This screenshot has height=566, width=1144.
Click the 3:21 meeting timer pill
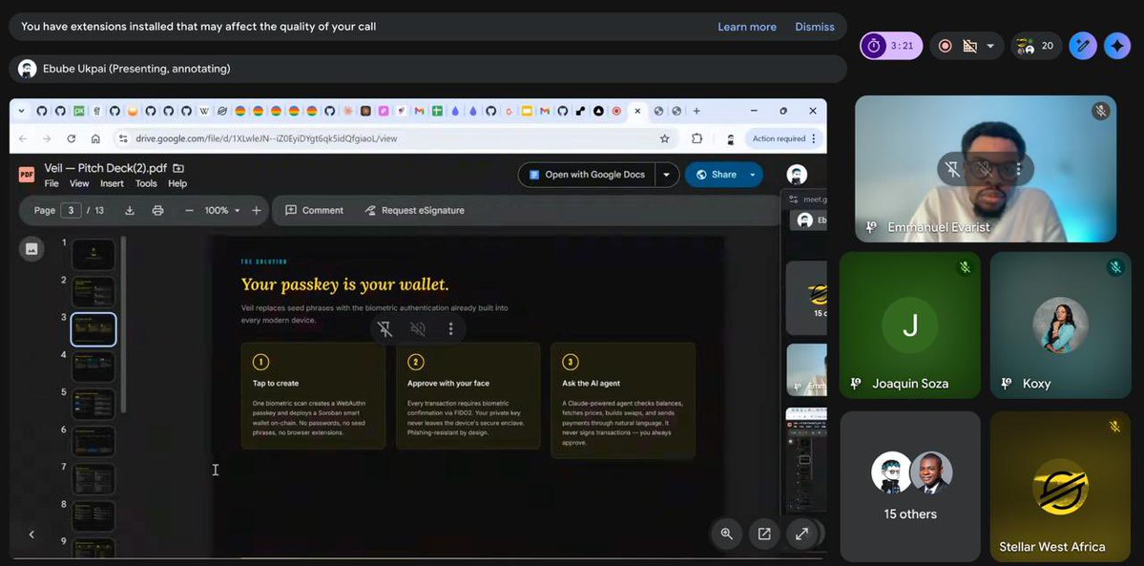[891, 46]
